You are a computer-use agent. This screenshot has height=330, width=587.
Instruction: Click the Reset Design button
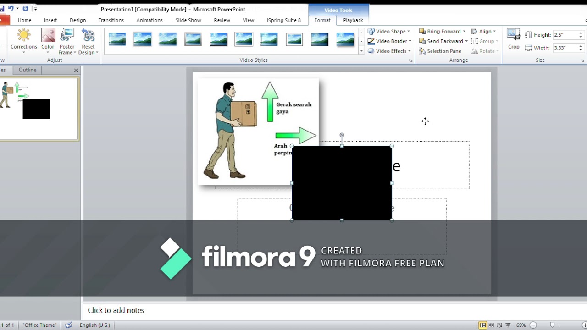(88, 41)
